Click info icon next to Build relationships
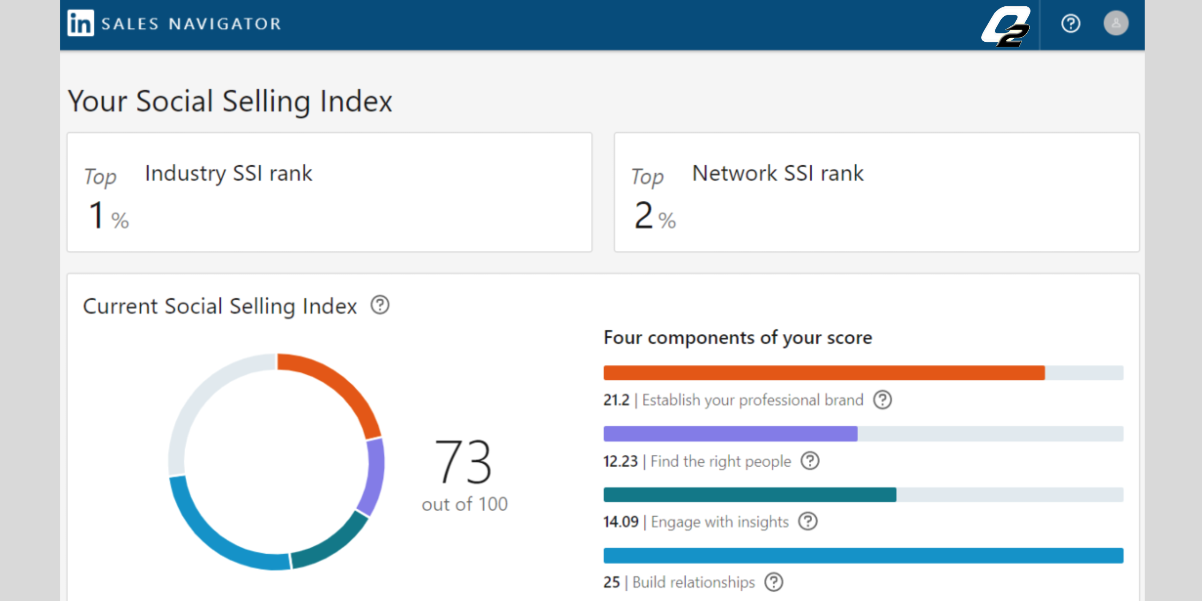The height and width of the screenshot is (601, 1202). (x=774, y=582)
